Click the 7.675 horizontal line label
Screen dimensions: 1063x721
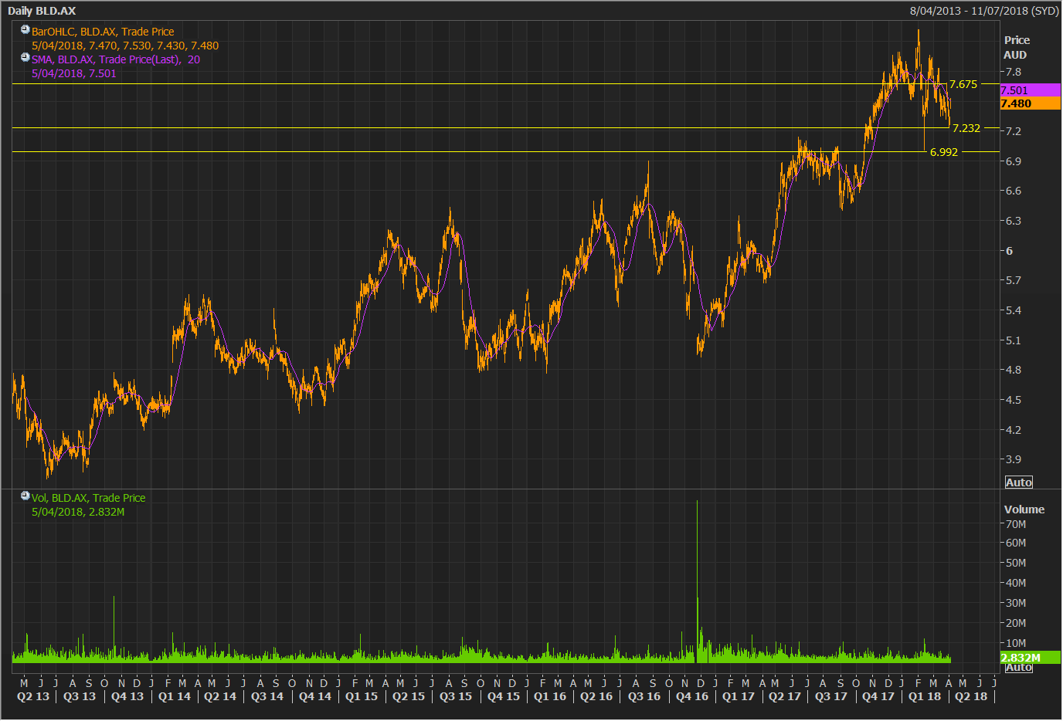[963, 84]
